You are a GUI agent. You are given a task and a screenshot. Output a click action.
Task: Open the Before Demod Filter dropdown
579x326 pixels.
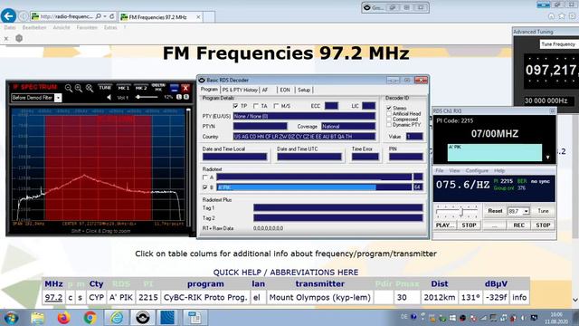point(58,98)
